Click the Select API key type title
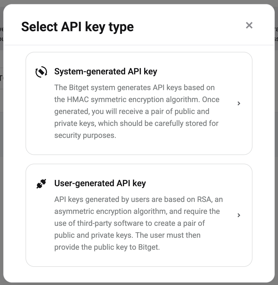 (x=78, y=27)
